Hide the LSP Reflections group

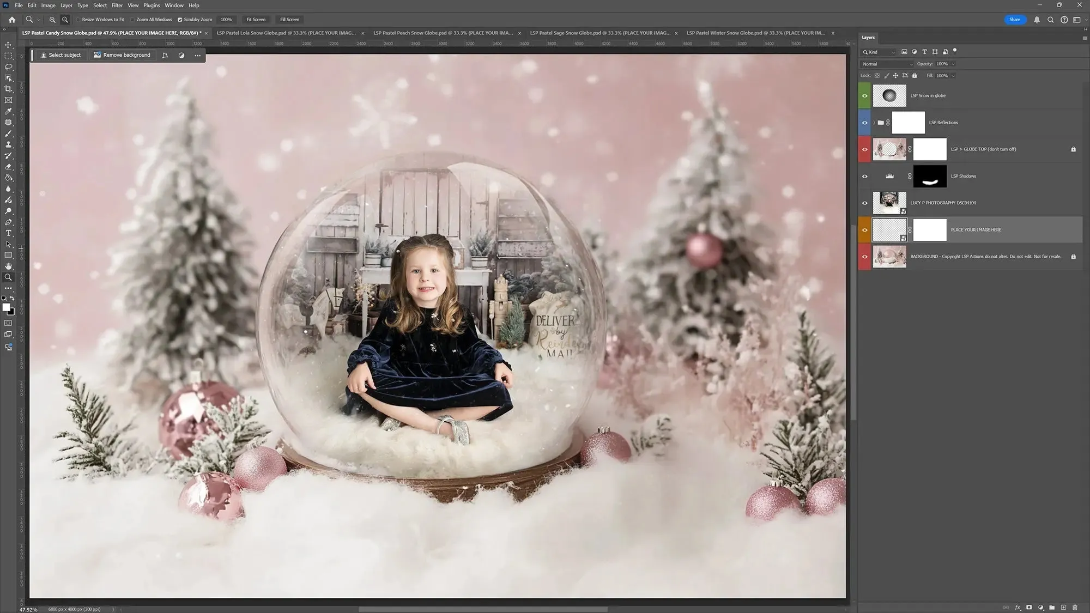tap(864, 123)
